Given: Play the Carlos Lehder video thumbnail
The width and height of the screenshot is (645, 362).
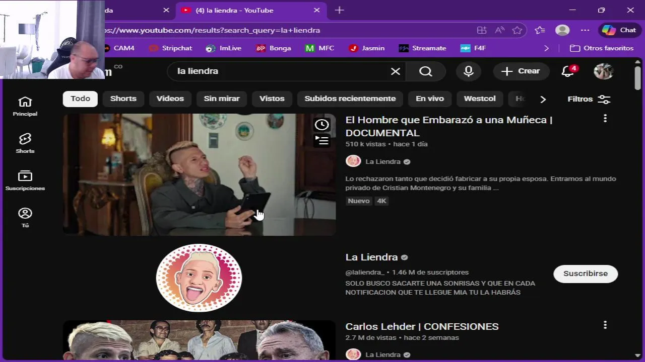Looking at the screenshot, I should pyautogui.click(x=199, y=340).
